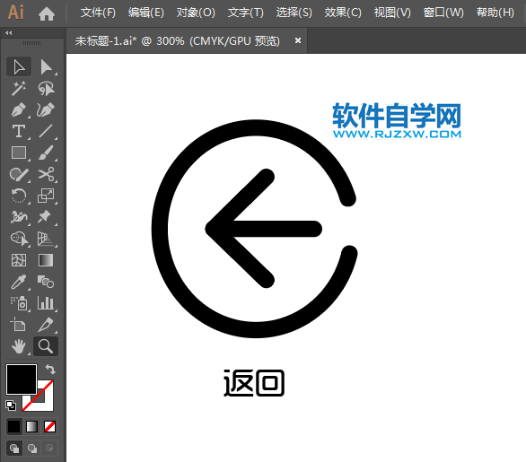Apply solid Color mode button
526x462 pixels.
point(13,426)
